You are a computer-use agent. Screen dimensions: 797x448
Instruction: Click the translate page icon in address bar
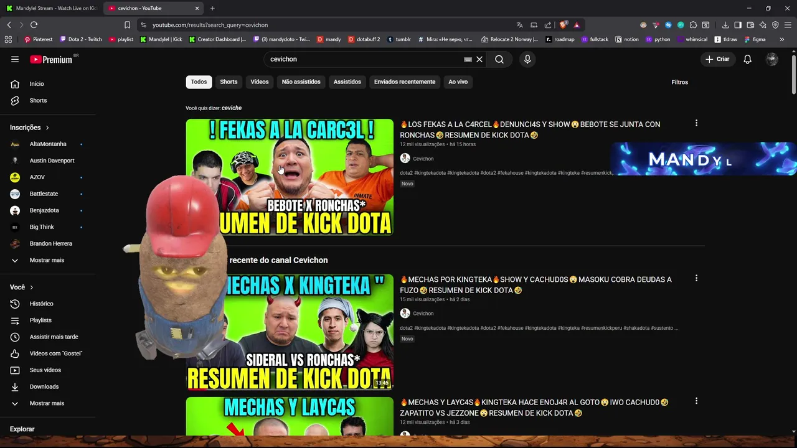pos(519,25)
